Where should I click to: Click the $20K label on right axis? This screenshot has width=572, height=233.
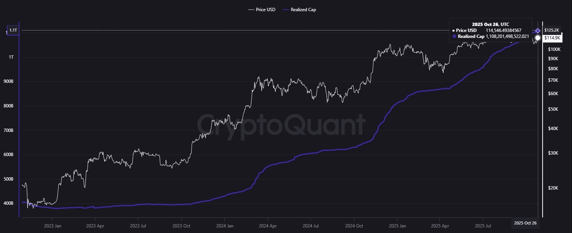[553, 188]
